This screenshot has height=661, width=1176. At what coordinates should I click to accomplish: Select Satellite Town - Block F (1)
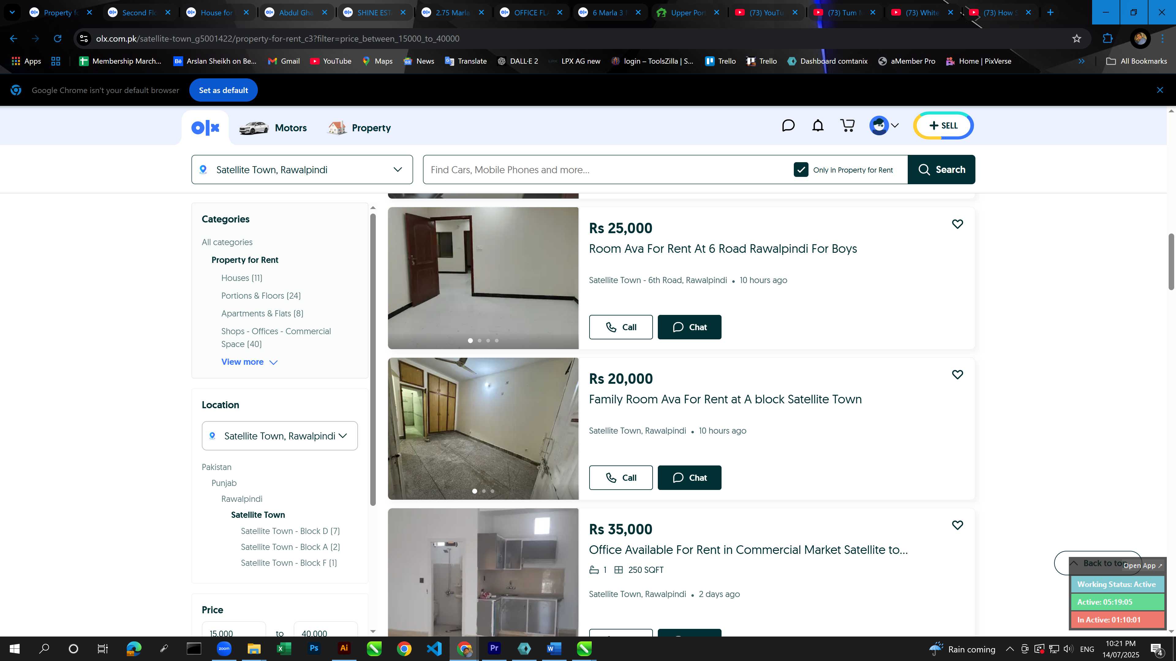coord(288,563)
